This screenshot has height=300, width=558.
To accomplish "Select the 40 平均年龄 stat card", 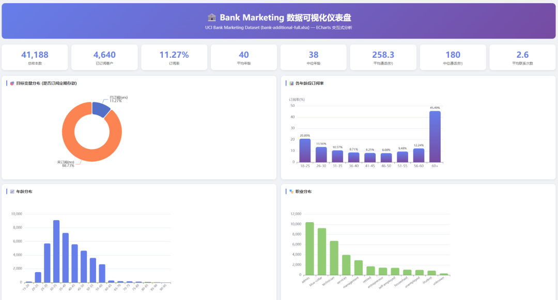I will (244, 57).
